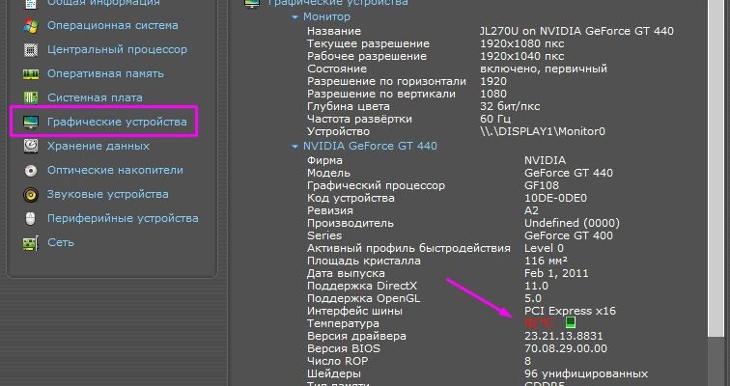The height and width of the screenshot is (386, 730).
Task: Collapse the Монитор section arrow
Action: point(295,17)
